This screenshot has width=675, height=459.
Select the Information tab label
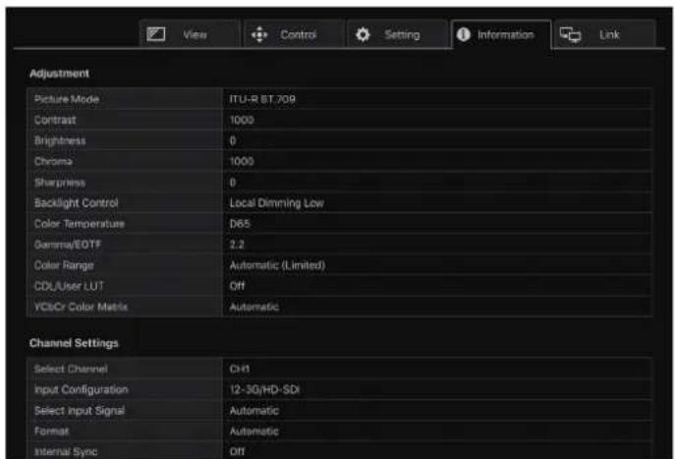pos(506,34)
